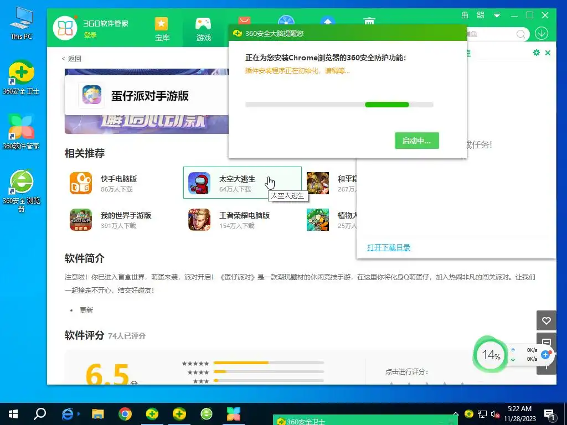The width and height of the screenshot is (567, 425).
Task: Click the 启动中... button
Action: tap(416, 141)
